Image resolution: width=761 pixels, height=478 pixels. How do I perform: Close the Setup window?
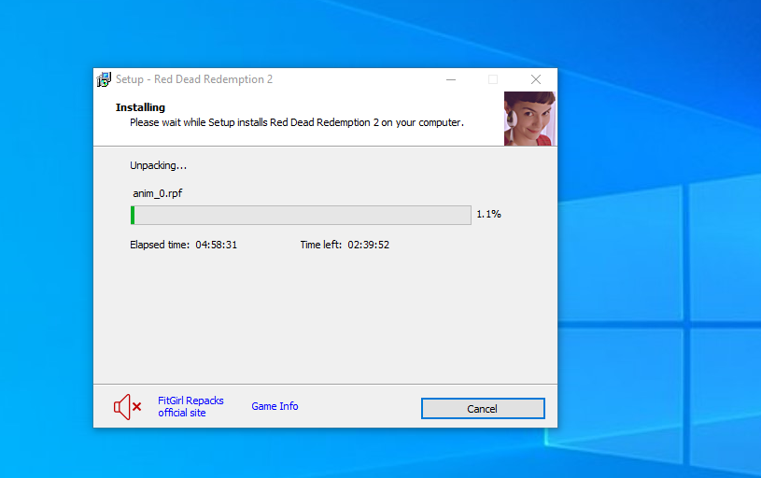[x=536, y=79]
